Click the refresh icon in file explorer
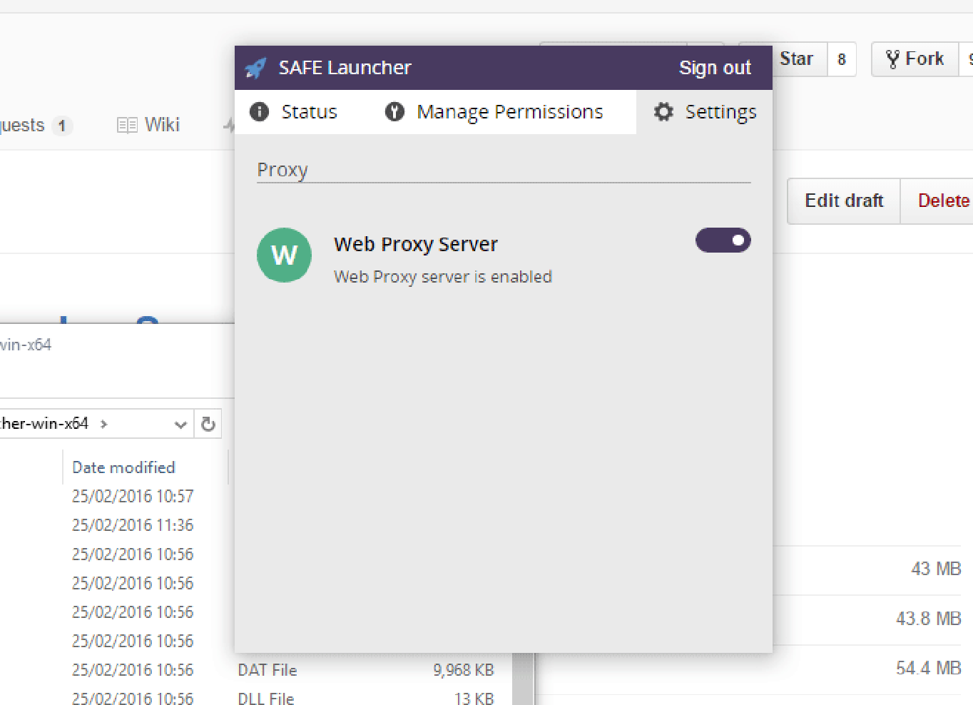Image resolution: width=973 pixels, height=705 pixels. tap(208, 424)
